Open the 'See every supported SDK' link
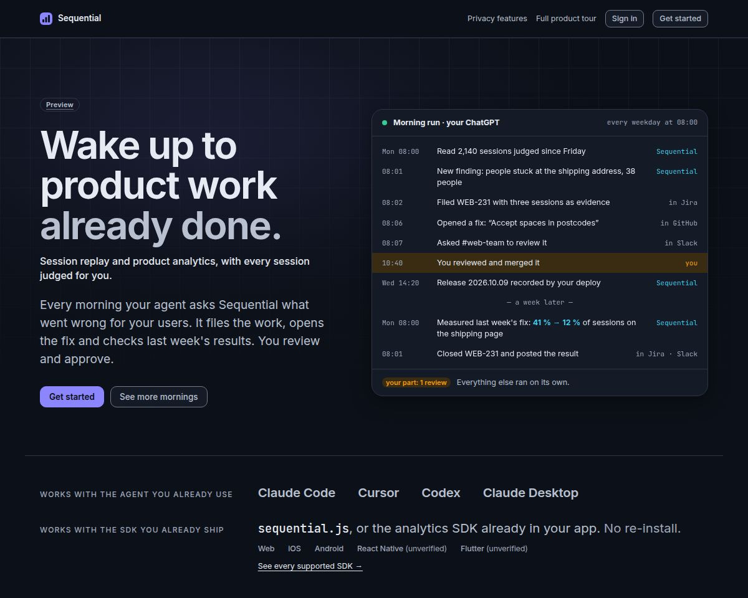The image size is (748, 598). 310,566
